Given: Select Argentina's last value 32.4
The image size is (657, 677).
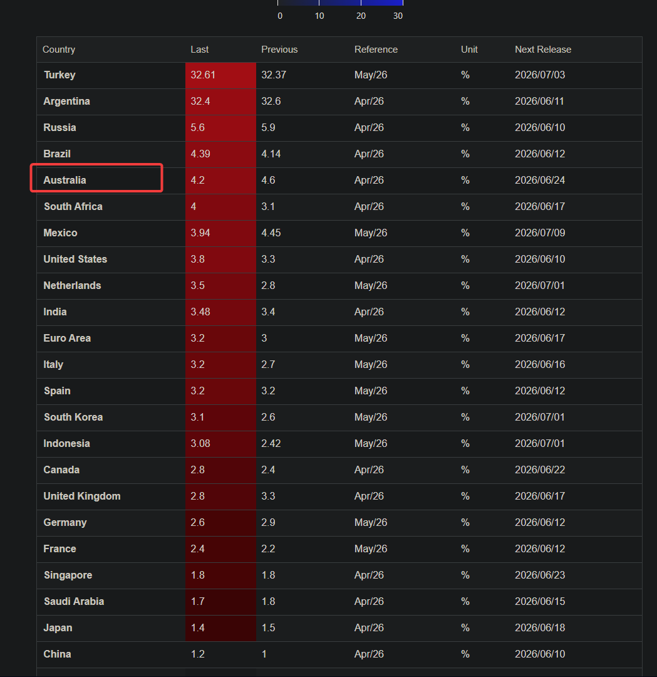Looking at the screenshot, I should click(200, 102).
